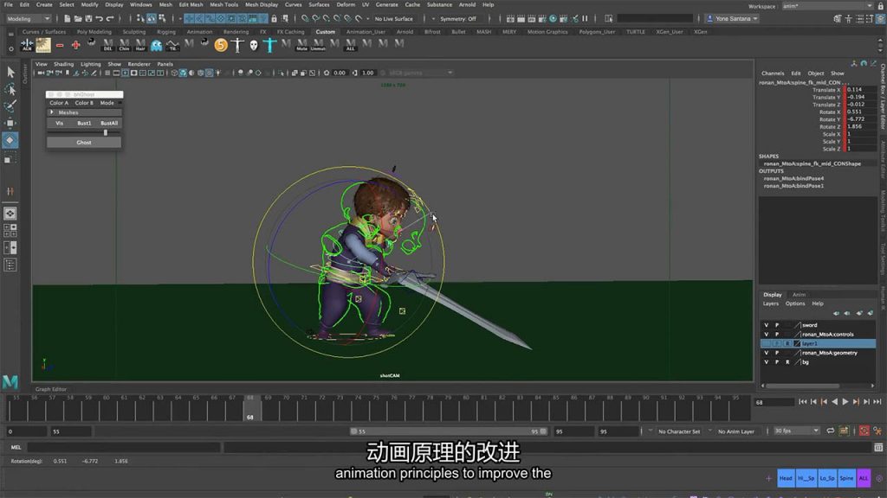The width and height of the screenshot is (887, 498).
Task: Open the viewport Shading menu
Action: coord(63,64)
